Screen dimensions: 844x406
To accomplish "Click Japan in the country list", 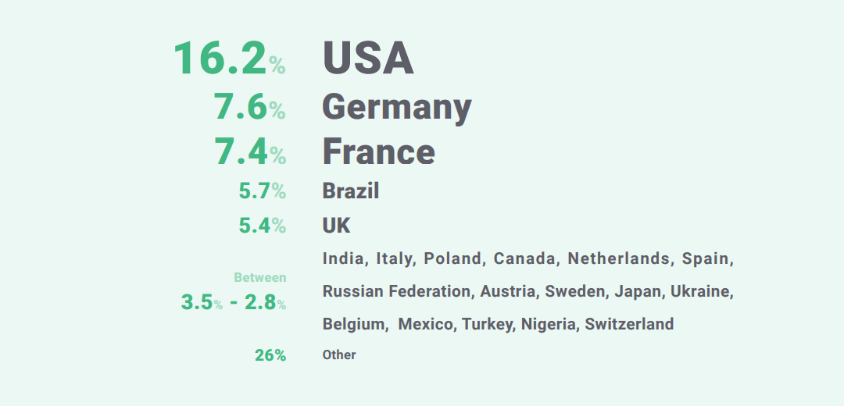I will pyautogui.click(x=638, y=291).
